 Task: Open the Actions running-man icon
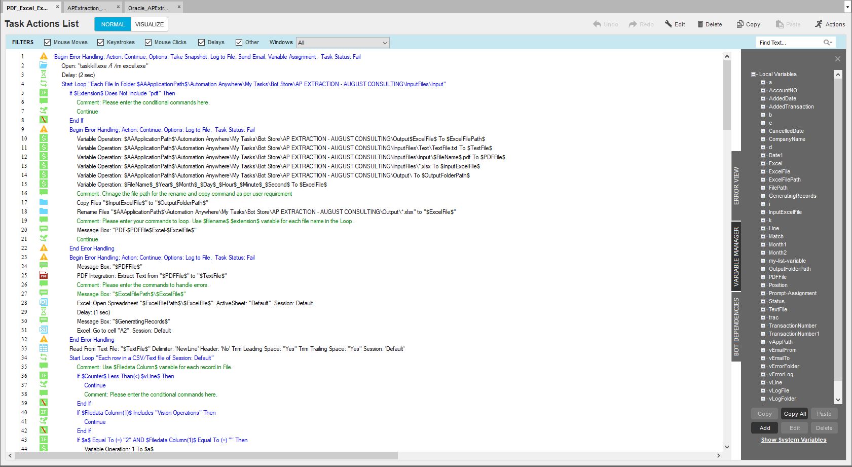(x=819, y=24)
